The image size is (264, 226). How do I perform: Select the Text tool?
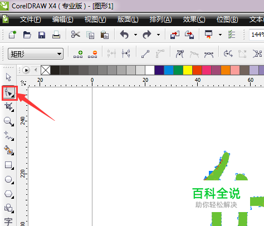(x=8, y=222)
